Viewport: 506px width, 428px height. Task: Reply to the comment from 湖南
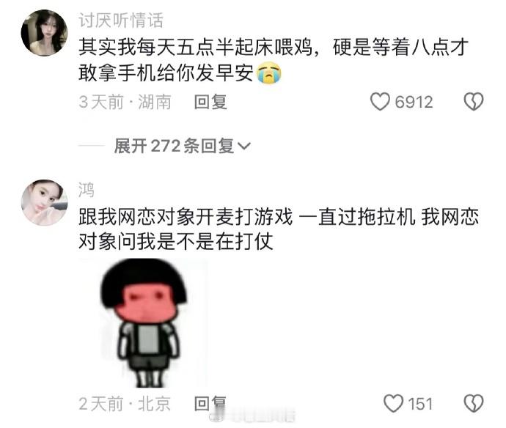point(210,102)
